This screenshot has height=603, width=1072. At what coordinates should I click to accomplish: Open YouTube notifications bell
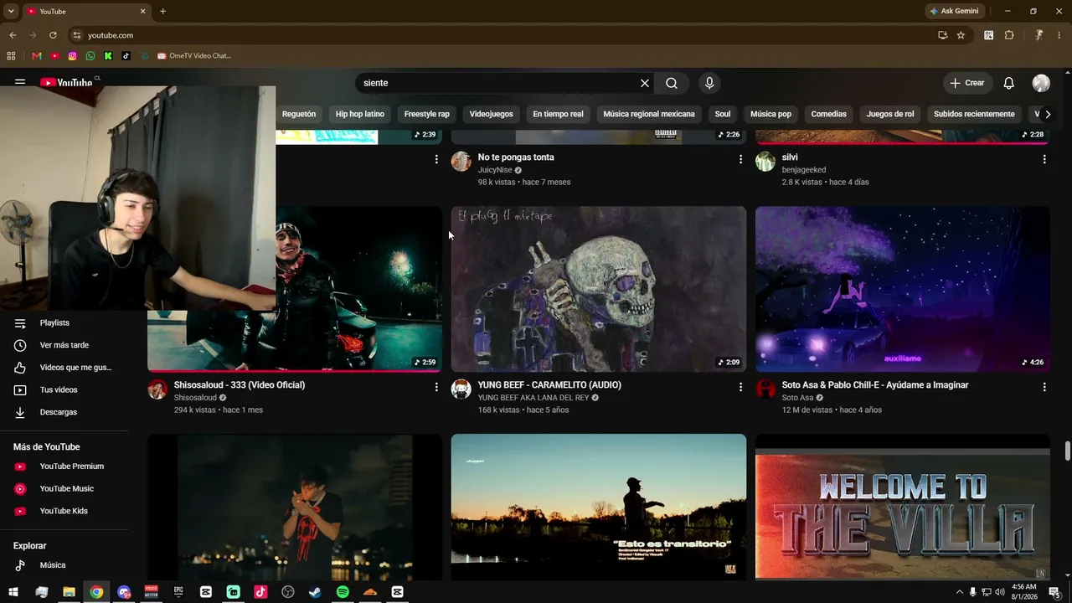pyautogui.click(x=1009, y=83)
